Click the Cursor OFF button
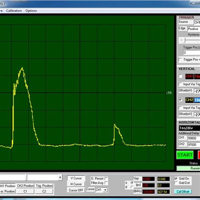200x200 pixels. click(76, 190)
